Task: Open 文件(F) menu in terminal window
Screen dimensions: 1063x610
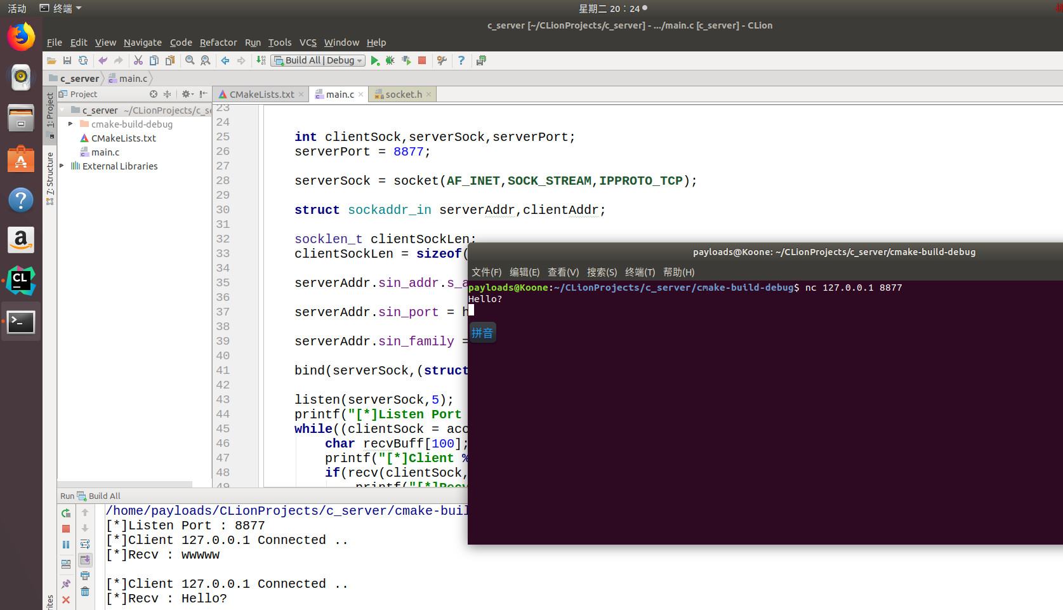Action: [487, 272]
